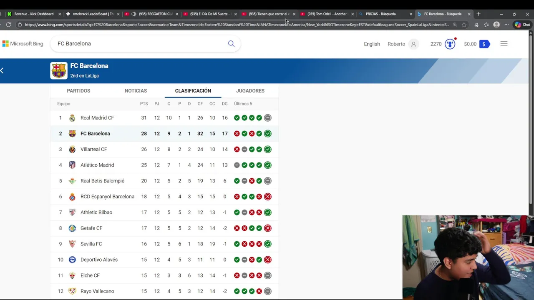Open the Rewards trophy icon
Screen dimensions: 534x300
(x=450, y=44)
